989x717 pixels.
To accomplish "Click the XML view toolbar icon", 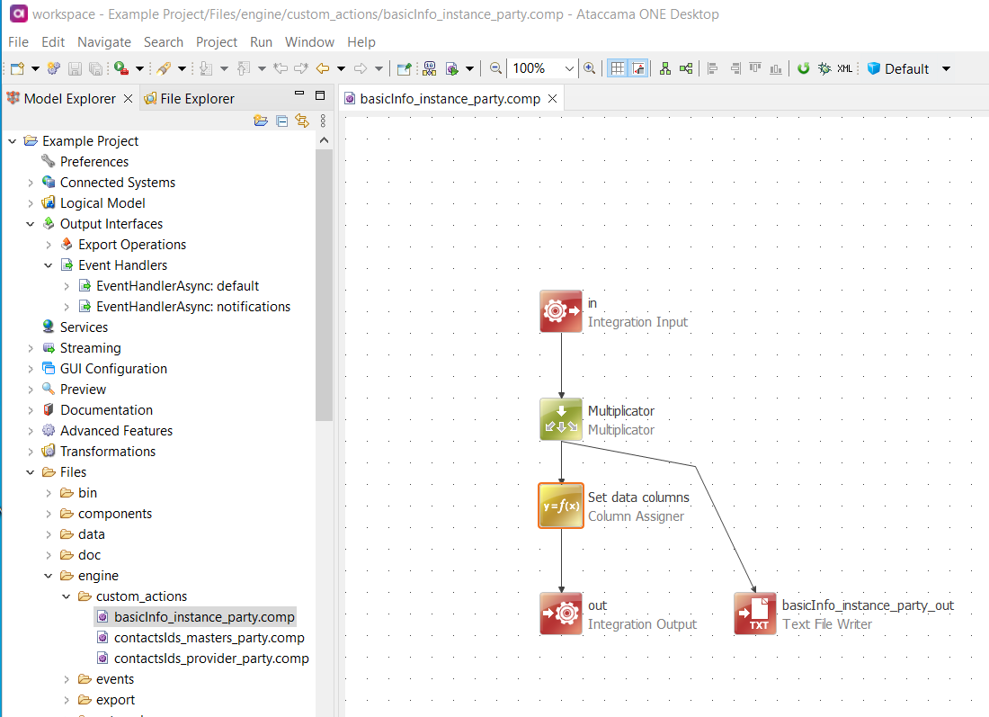I will tap(844, 68).
